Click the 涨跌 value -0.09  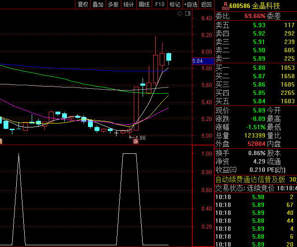(258, 119)
